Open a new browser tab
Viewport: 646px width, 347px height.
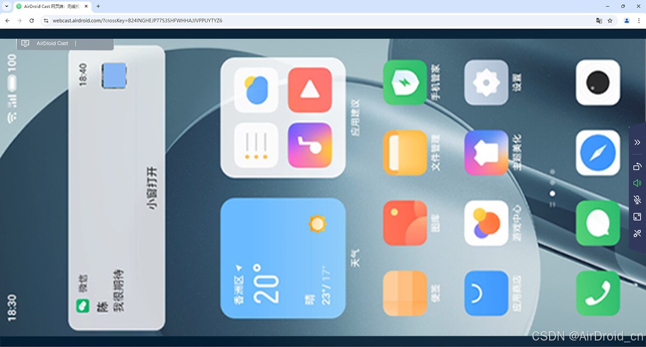tap(98, 6)
